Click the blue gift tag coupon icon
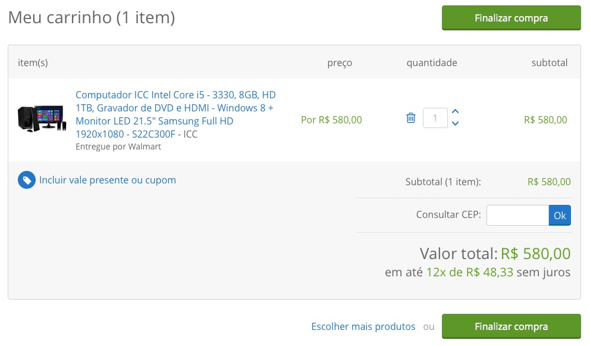Image resolution: width=590 pixels, height=346 pixels. [27, 180]
